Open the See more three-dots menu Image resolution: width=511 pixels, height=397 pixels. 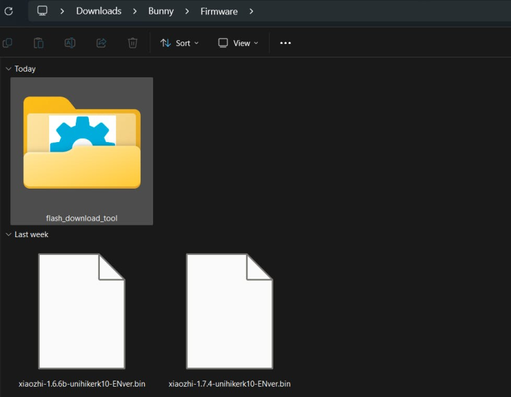[x=286, y=43]
